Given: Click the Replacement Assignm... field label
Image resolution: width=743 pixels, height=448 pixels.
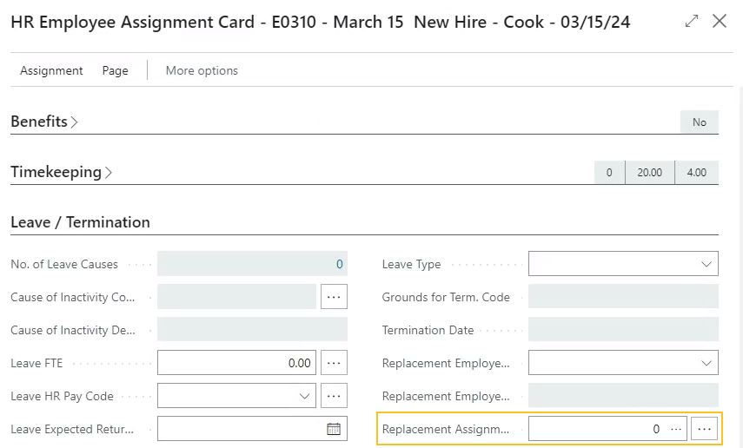Looking at the screenshot, I should click(446, 429).
